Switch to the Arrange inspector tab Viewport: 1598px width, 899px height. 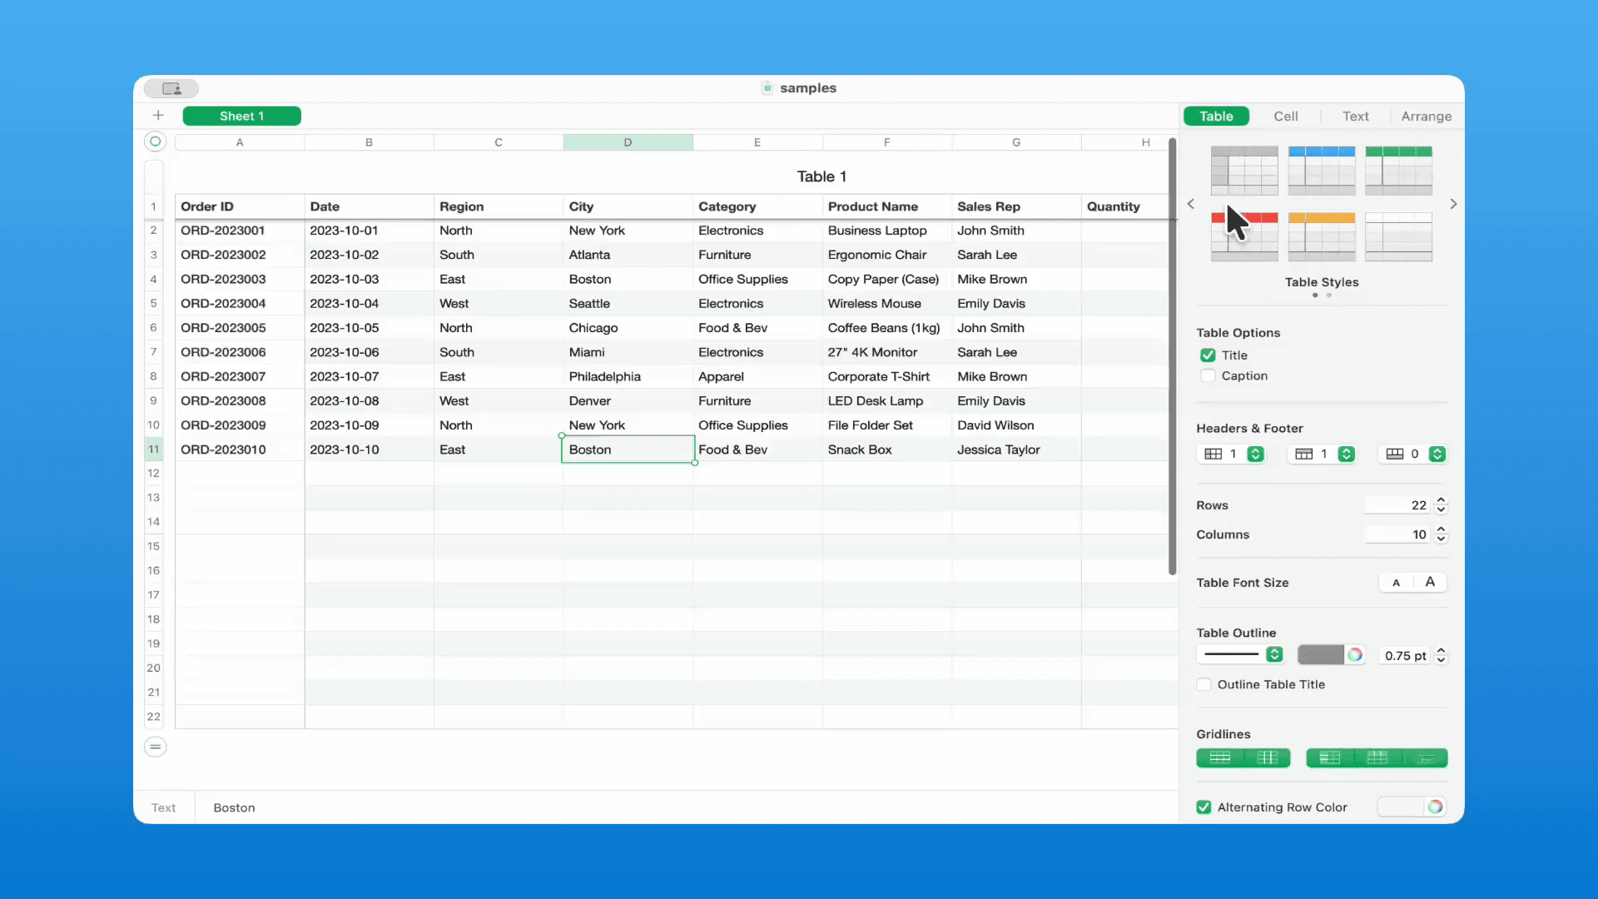[x=1426, y=117]
